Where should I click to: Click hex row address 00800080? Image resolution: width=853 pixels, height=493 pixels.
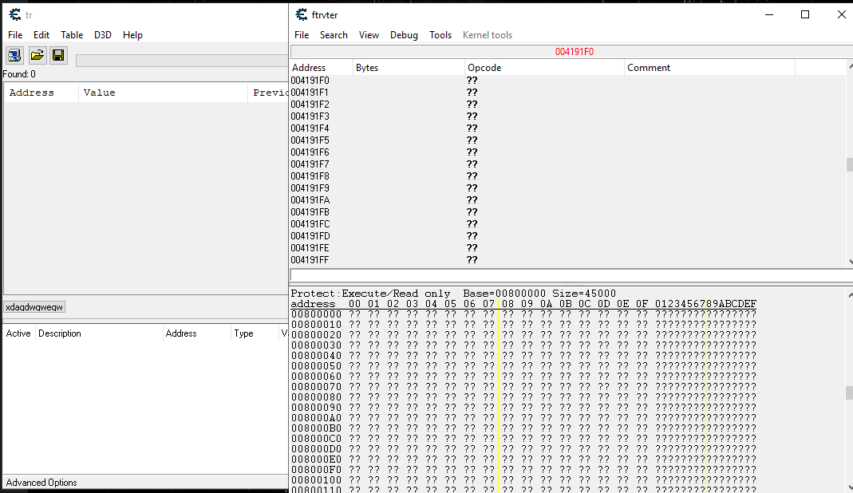(316, 397)
